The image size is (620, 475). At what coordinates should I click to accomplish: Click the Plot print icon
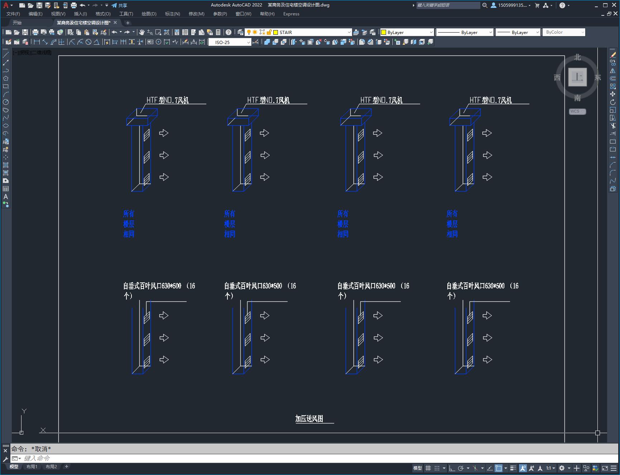[35, 32]
